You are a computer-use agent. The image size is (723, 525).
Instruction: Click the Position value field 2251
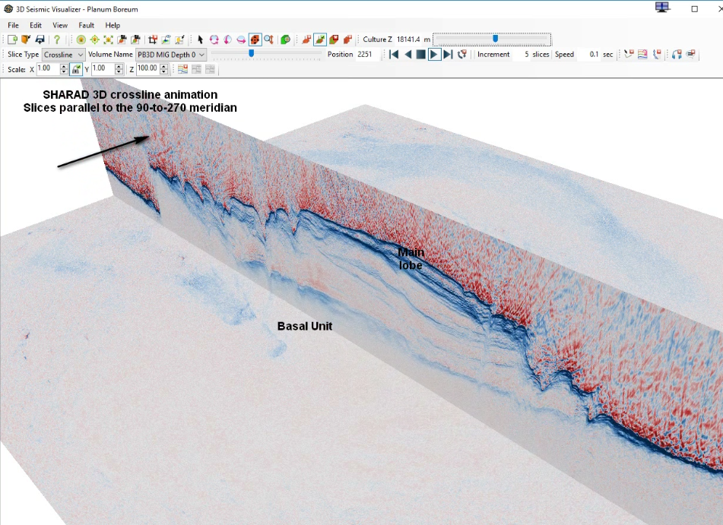point(367,55)
